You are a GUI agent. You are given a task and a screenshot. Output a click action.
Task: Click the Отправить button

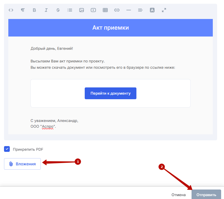(x=206, y=195)
